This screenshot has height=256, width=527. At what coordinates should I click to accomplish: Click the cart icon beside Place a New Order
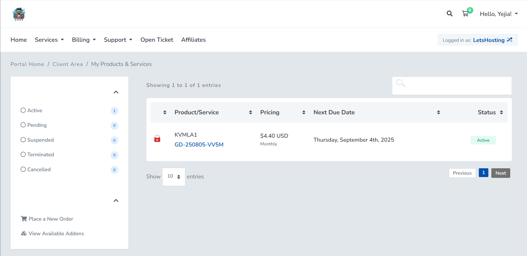pyautogui.click(x=24, y=219)
